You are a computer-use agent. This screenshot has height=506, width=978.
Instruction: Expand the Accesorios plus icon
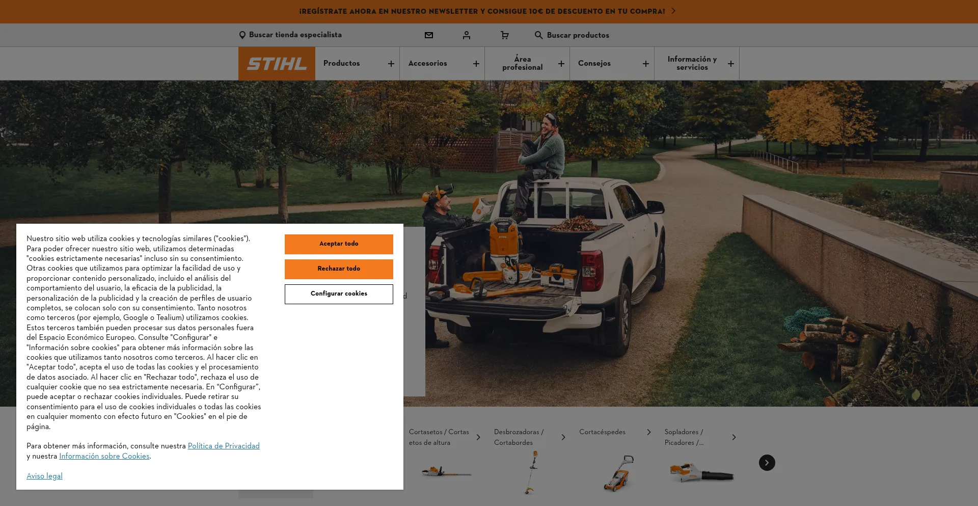pos(476,64)
